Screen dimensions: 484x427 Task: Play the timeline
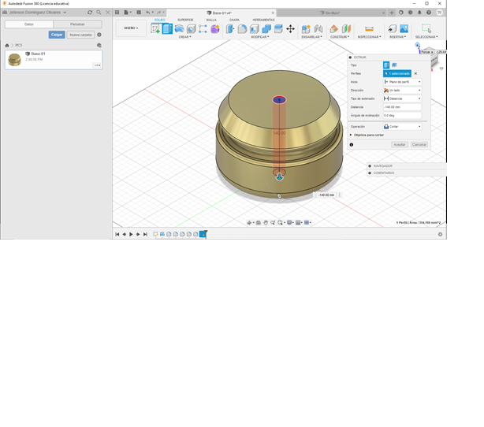click(131, 234)
